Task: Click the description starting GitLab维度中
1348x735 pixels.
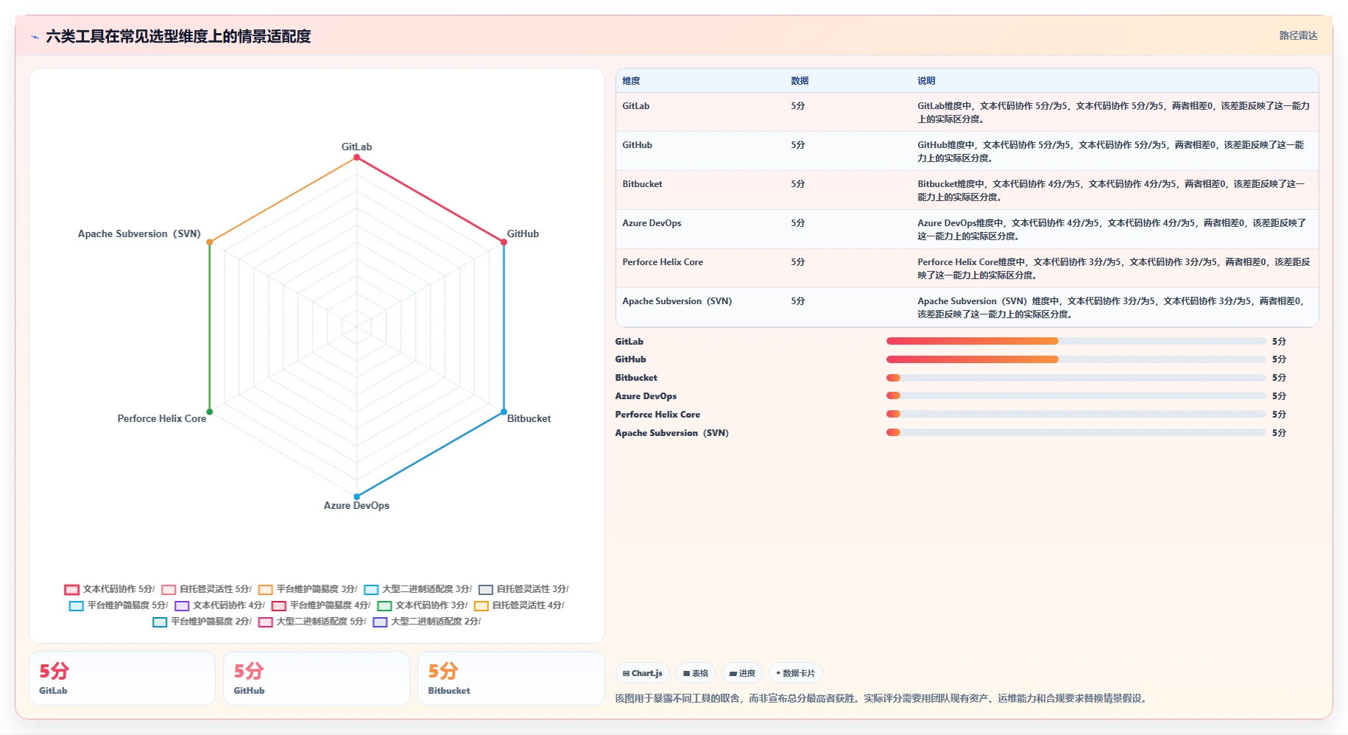Action: pyautogui.click(x=1113, y=113)
